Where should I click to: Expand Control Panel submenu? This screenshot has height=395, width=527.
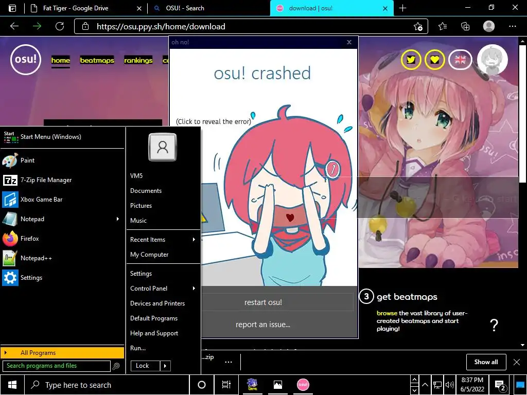point(194,289)
